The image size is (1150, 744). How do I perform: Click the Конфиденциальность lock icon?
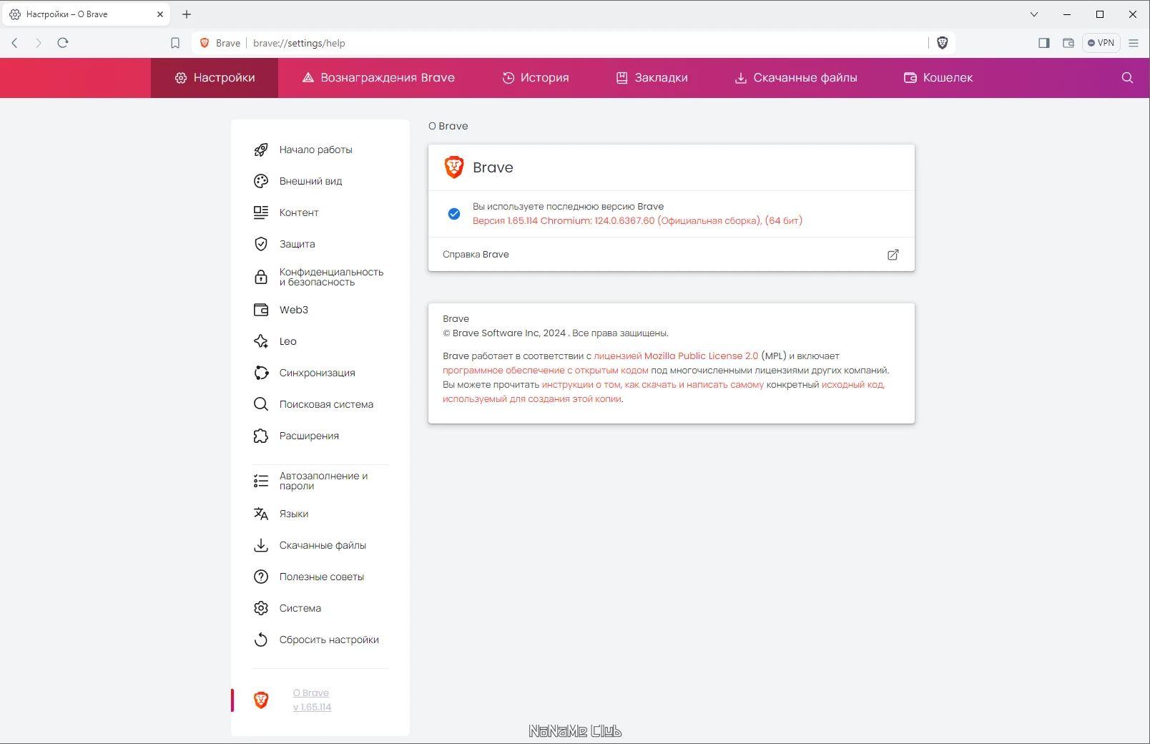[261, 277]
